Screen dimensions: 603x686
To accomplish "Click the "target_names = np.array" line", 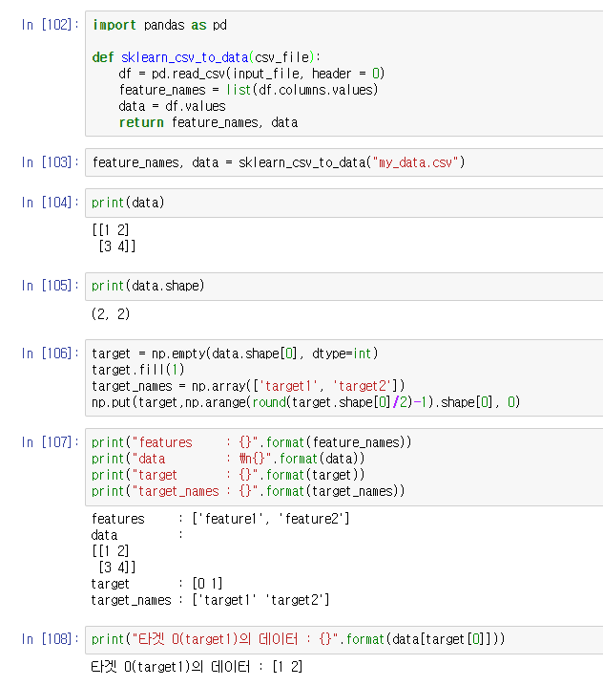I will point(248,386).
